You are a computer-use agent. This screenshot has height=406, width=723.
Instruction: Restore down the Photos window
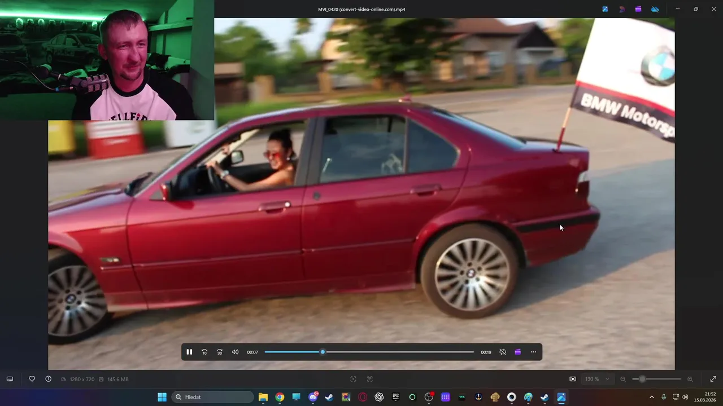click(x=695, y=9)
